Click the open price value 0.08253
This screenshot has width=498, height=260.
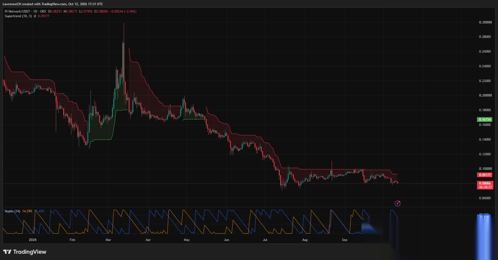[x=56, y=11]
